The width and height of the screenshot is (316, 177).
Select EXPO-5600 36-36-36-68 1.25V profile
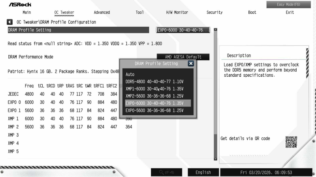154,111
